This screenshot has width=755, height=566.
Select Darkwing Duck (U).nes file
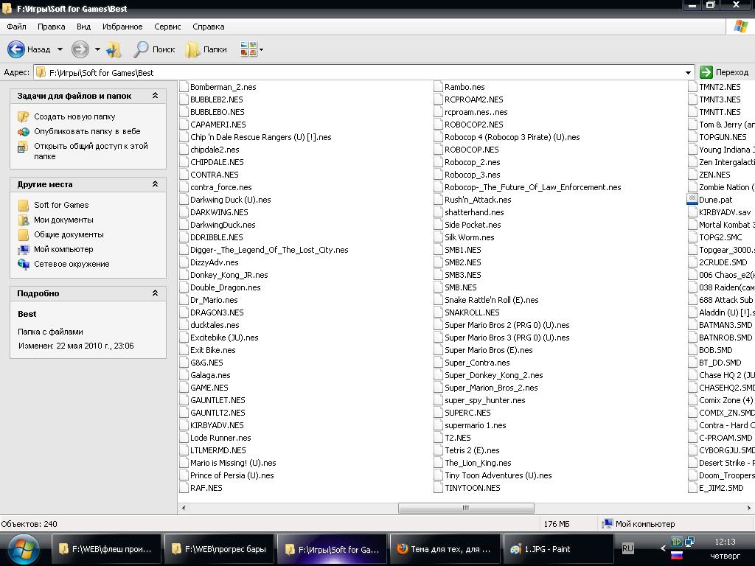point(230,200)
